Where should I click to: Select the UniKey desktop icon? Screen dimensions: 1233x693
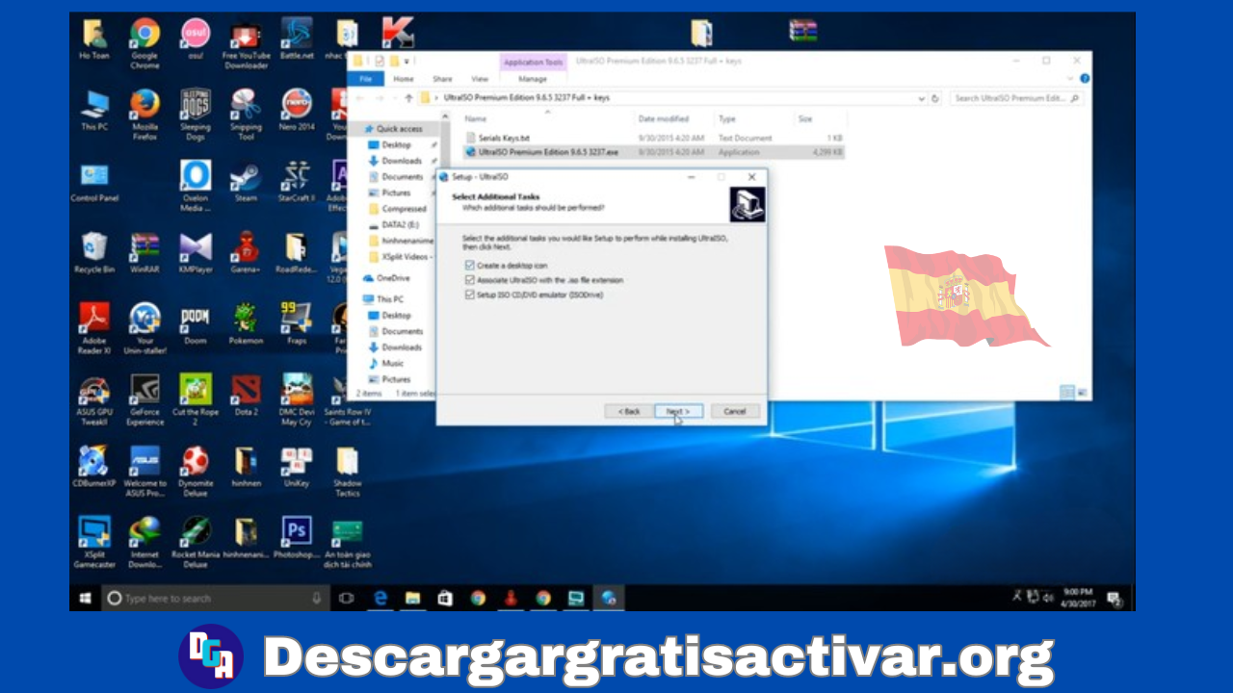tap(297, 467)
